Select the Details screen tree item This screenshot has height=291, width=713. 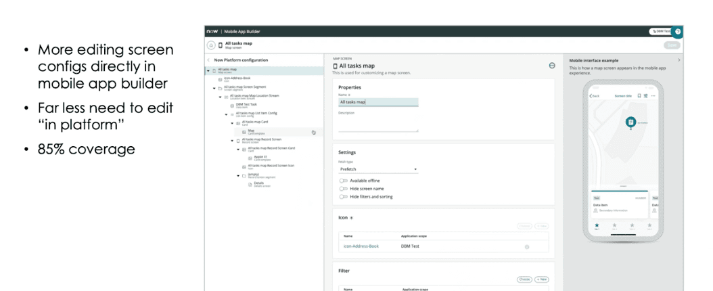pyautogui.click(x=258, y=183)
